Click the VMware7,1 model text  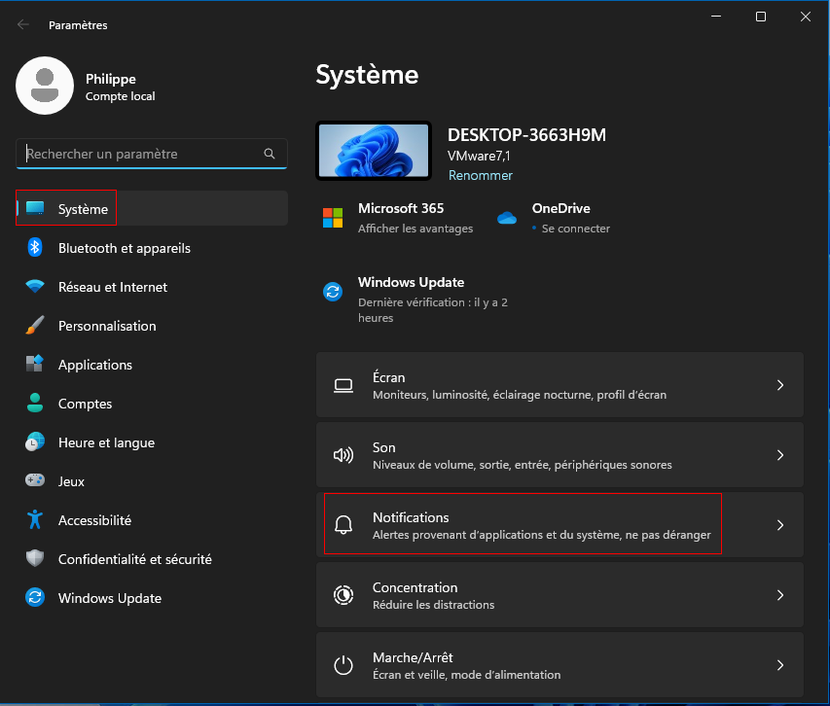pyautogui.click(x=479, y=156)
